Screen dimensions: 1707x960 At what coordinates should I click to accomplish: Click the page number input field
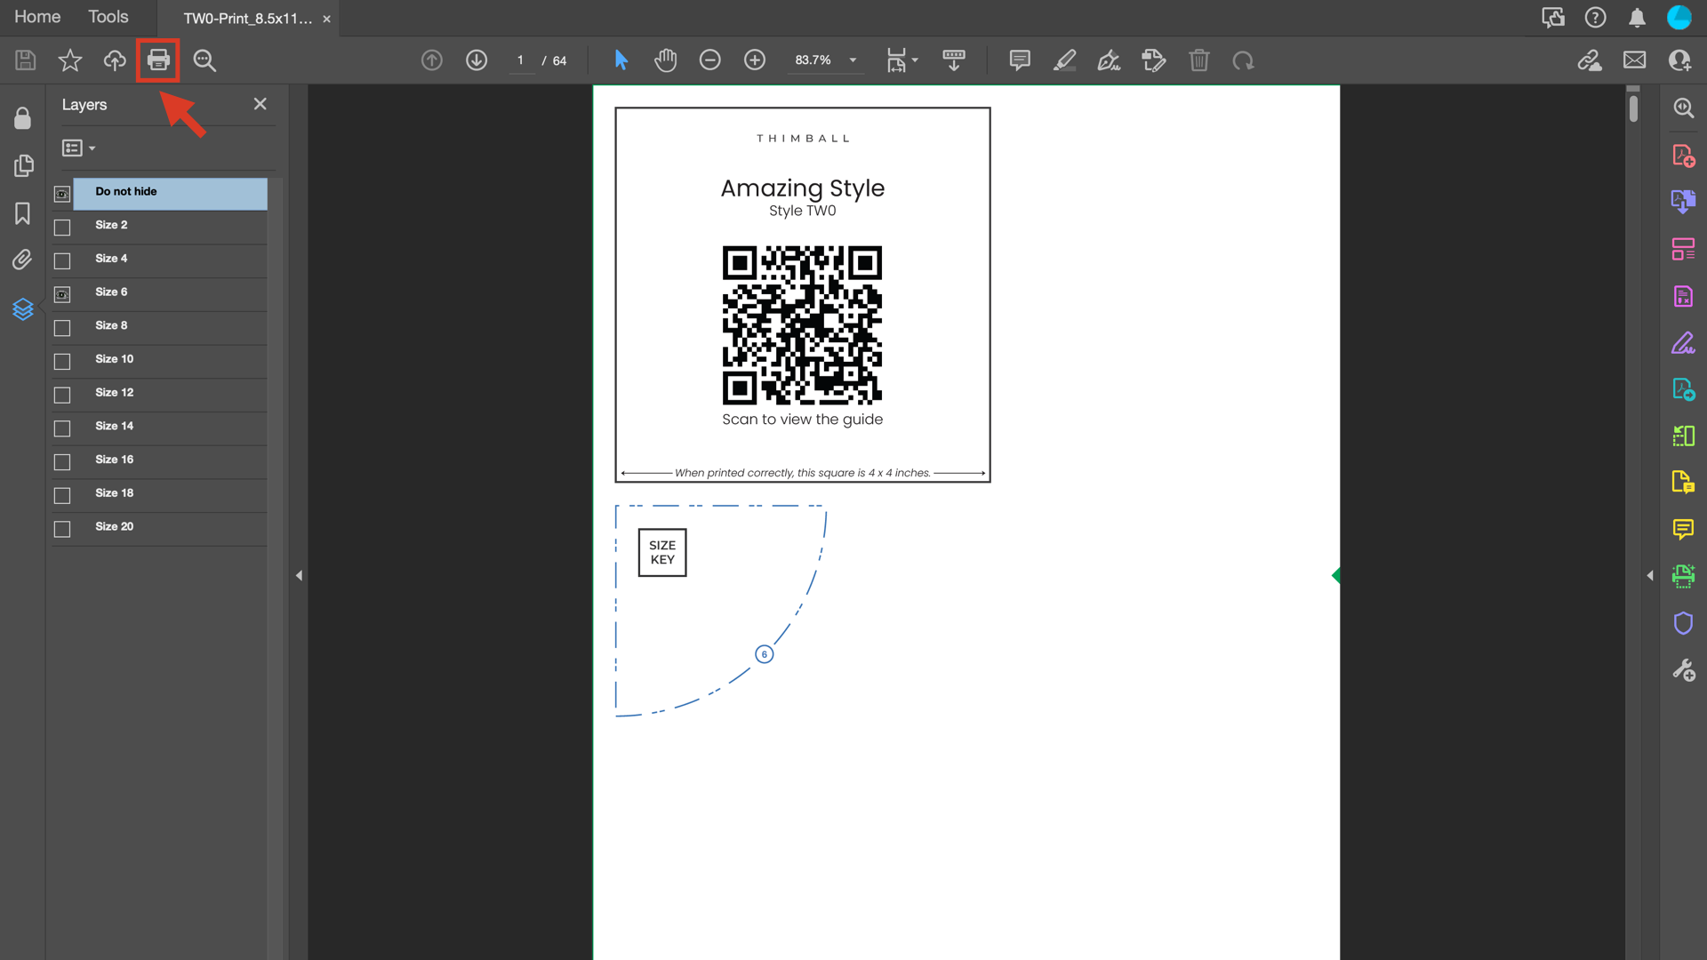coord(520,60)
